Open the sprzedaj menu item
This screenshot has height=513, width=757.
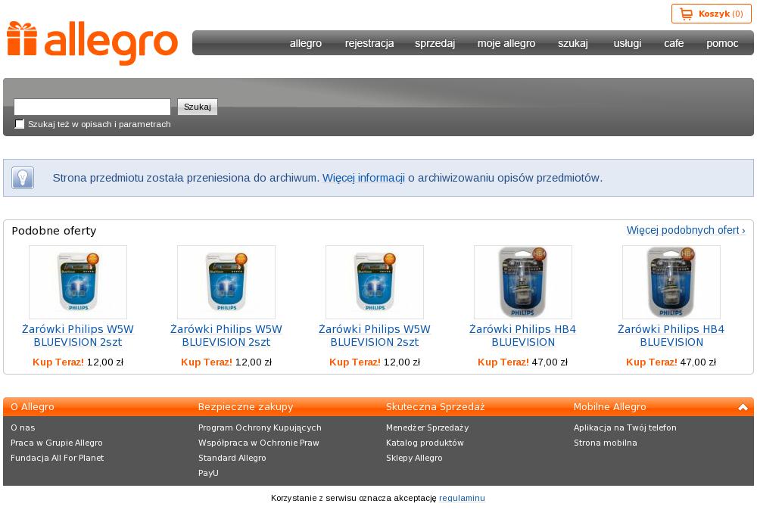point(435,43)
